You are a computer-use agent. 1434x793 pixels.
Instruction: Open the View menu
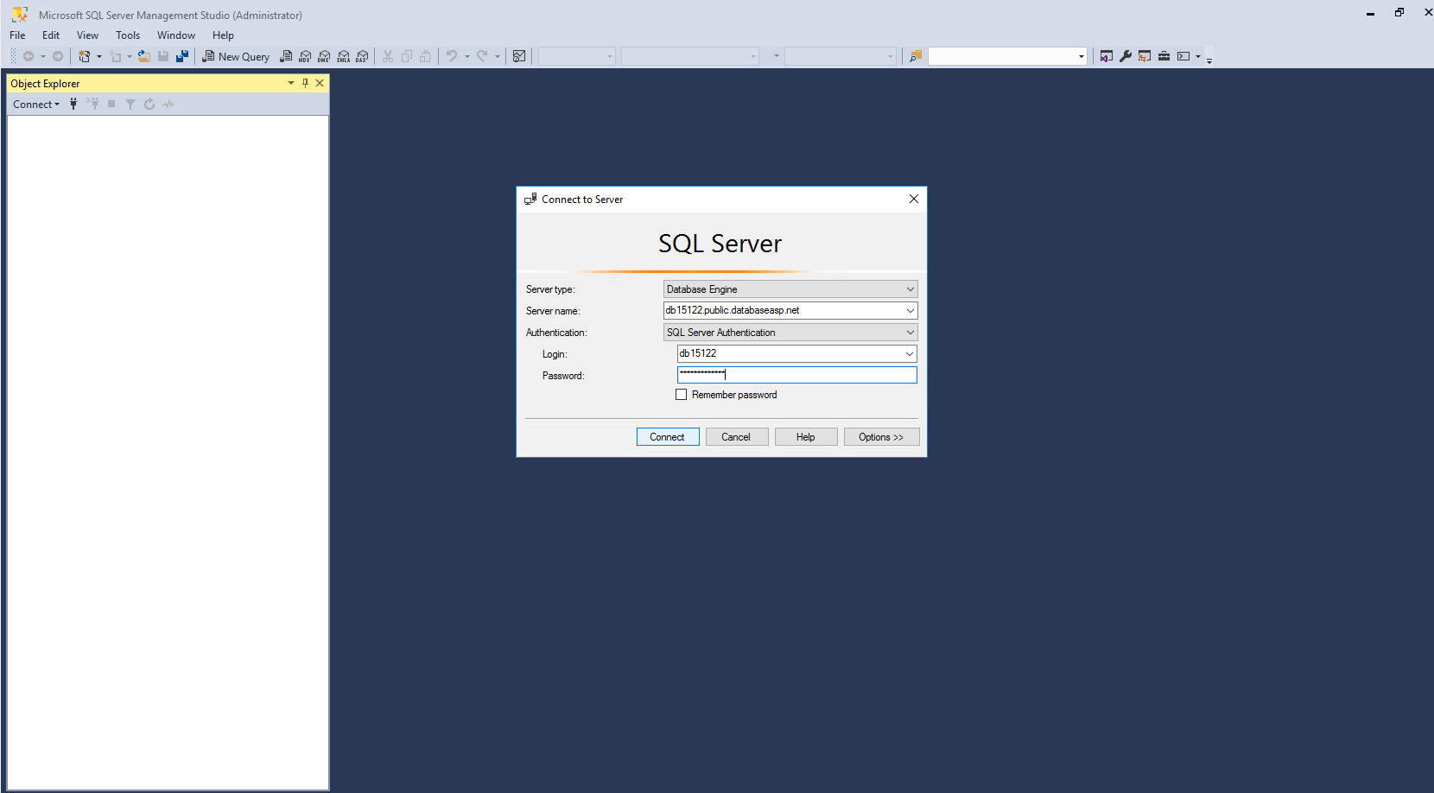tap(87, 35)
